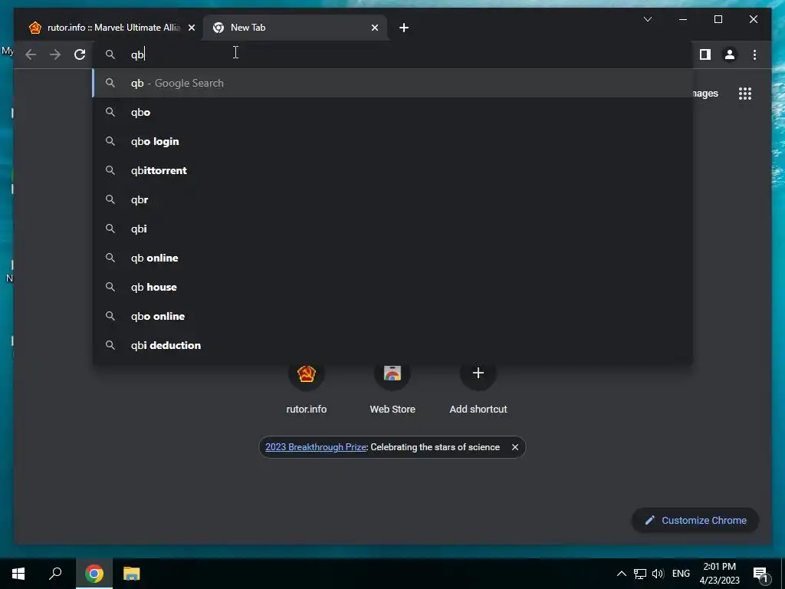Screen dimensions: 785x589
Task: Select the 'qbittorrent' suggestion
Action: [392, 170]
